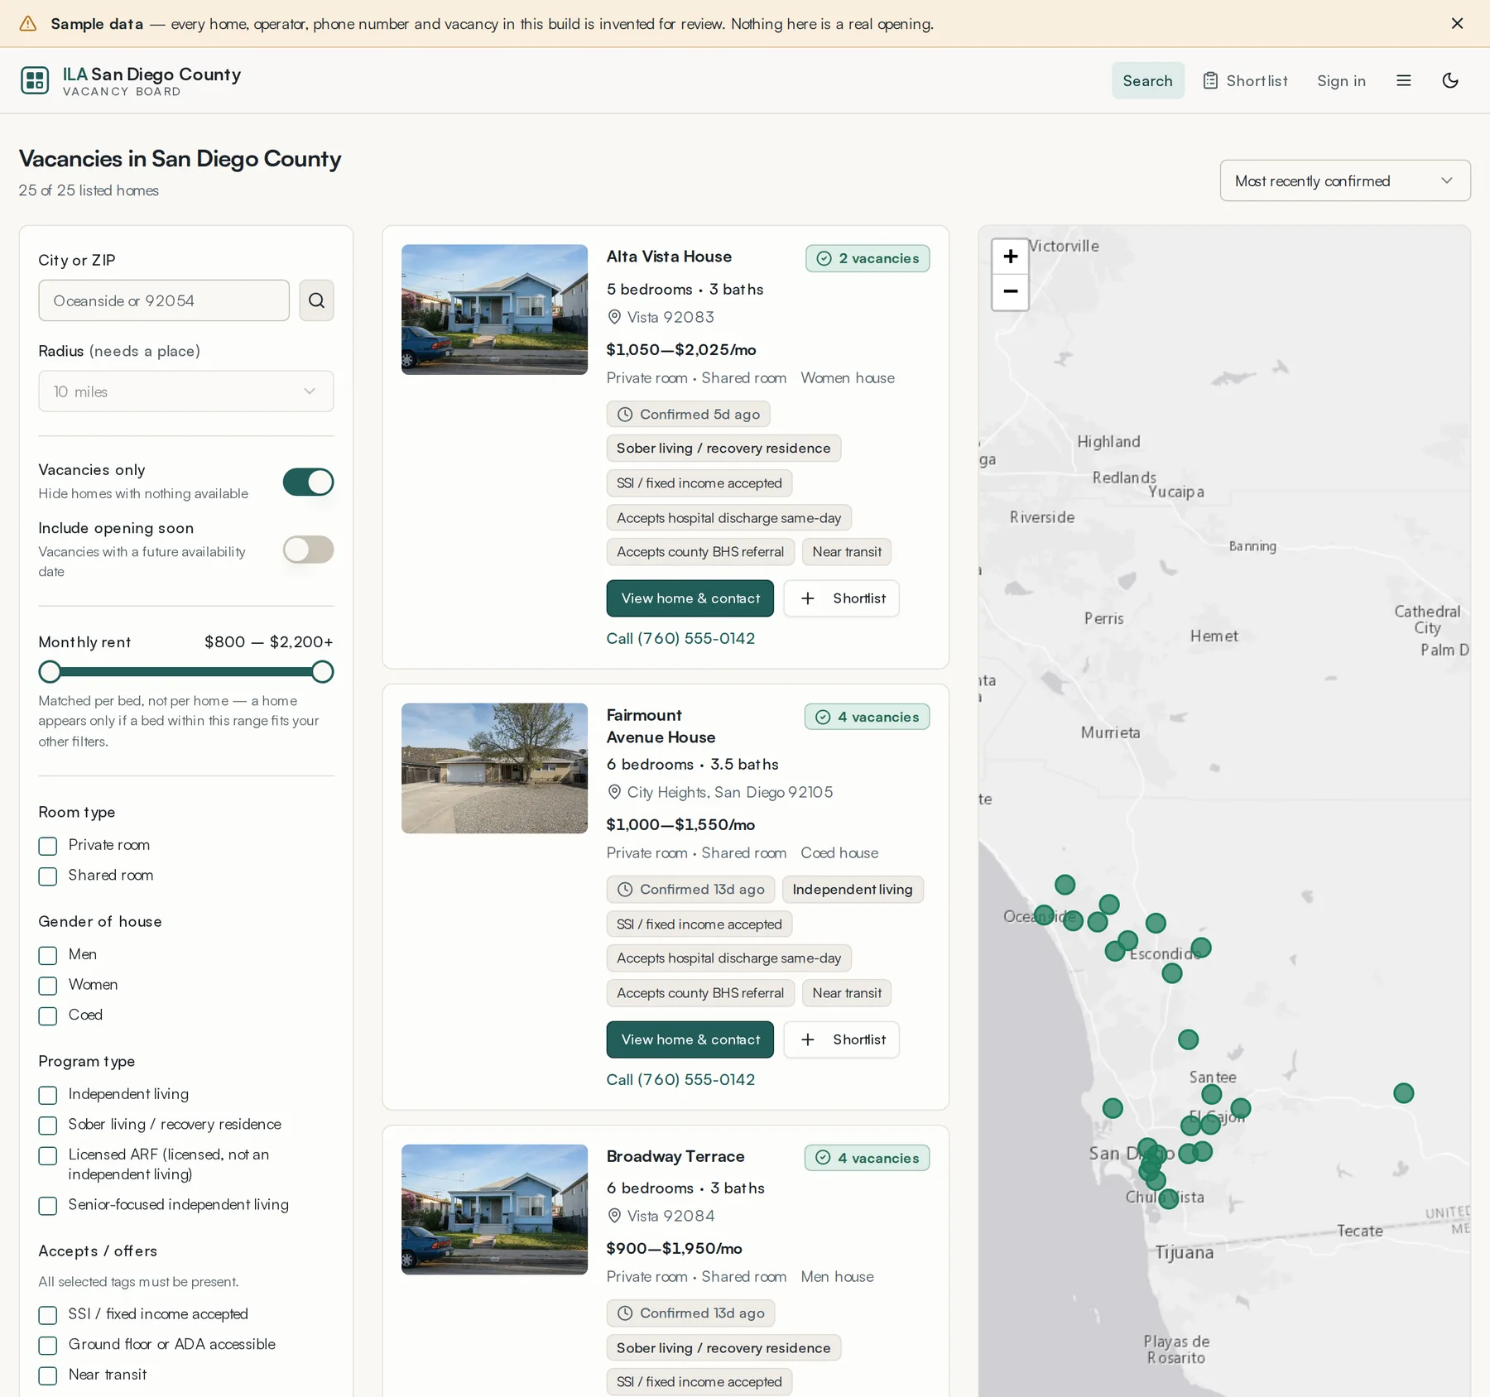The height and width of the screenshot is (1397, 1490).
Task: Open the Alta Vista House photo
Action: pos(494,310)
